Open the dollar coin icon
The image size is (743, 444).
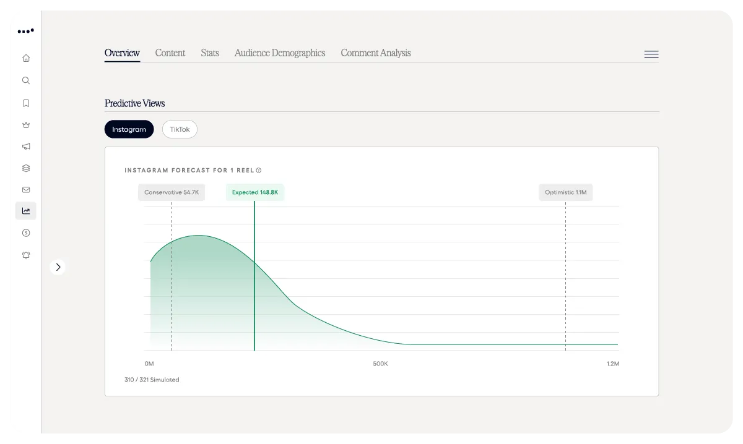click(26, 233)
